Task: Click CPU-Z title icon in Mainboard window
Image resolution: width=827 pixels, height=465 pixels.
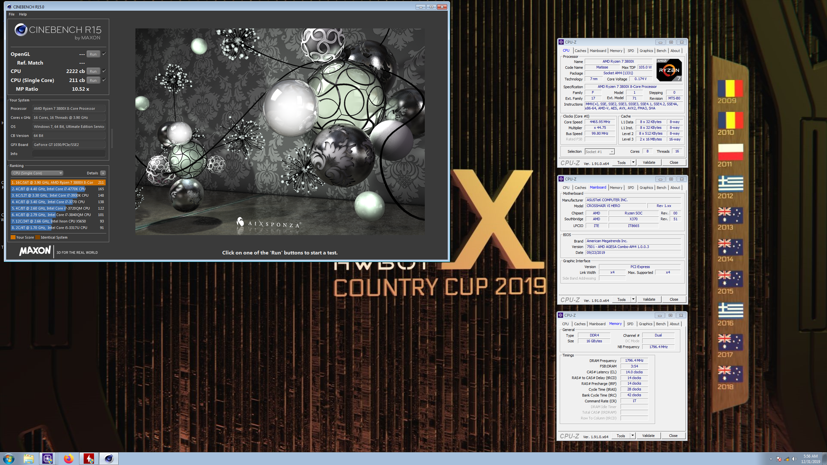Action: point(561,179)
